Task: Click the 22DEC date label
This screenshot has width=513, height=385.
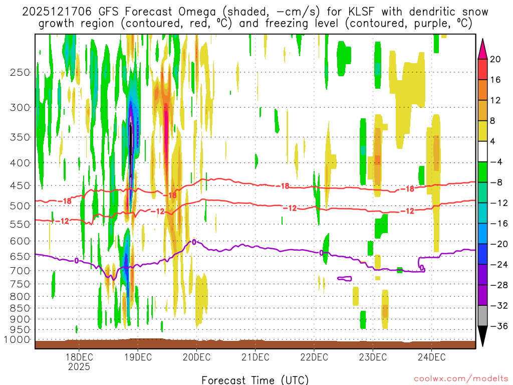Action: point(314,357)
